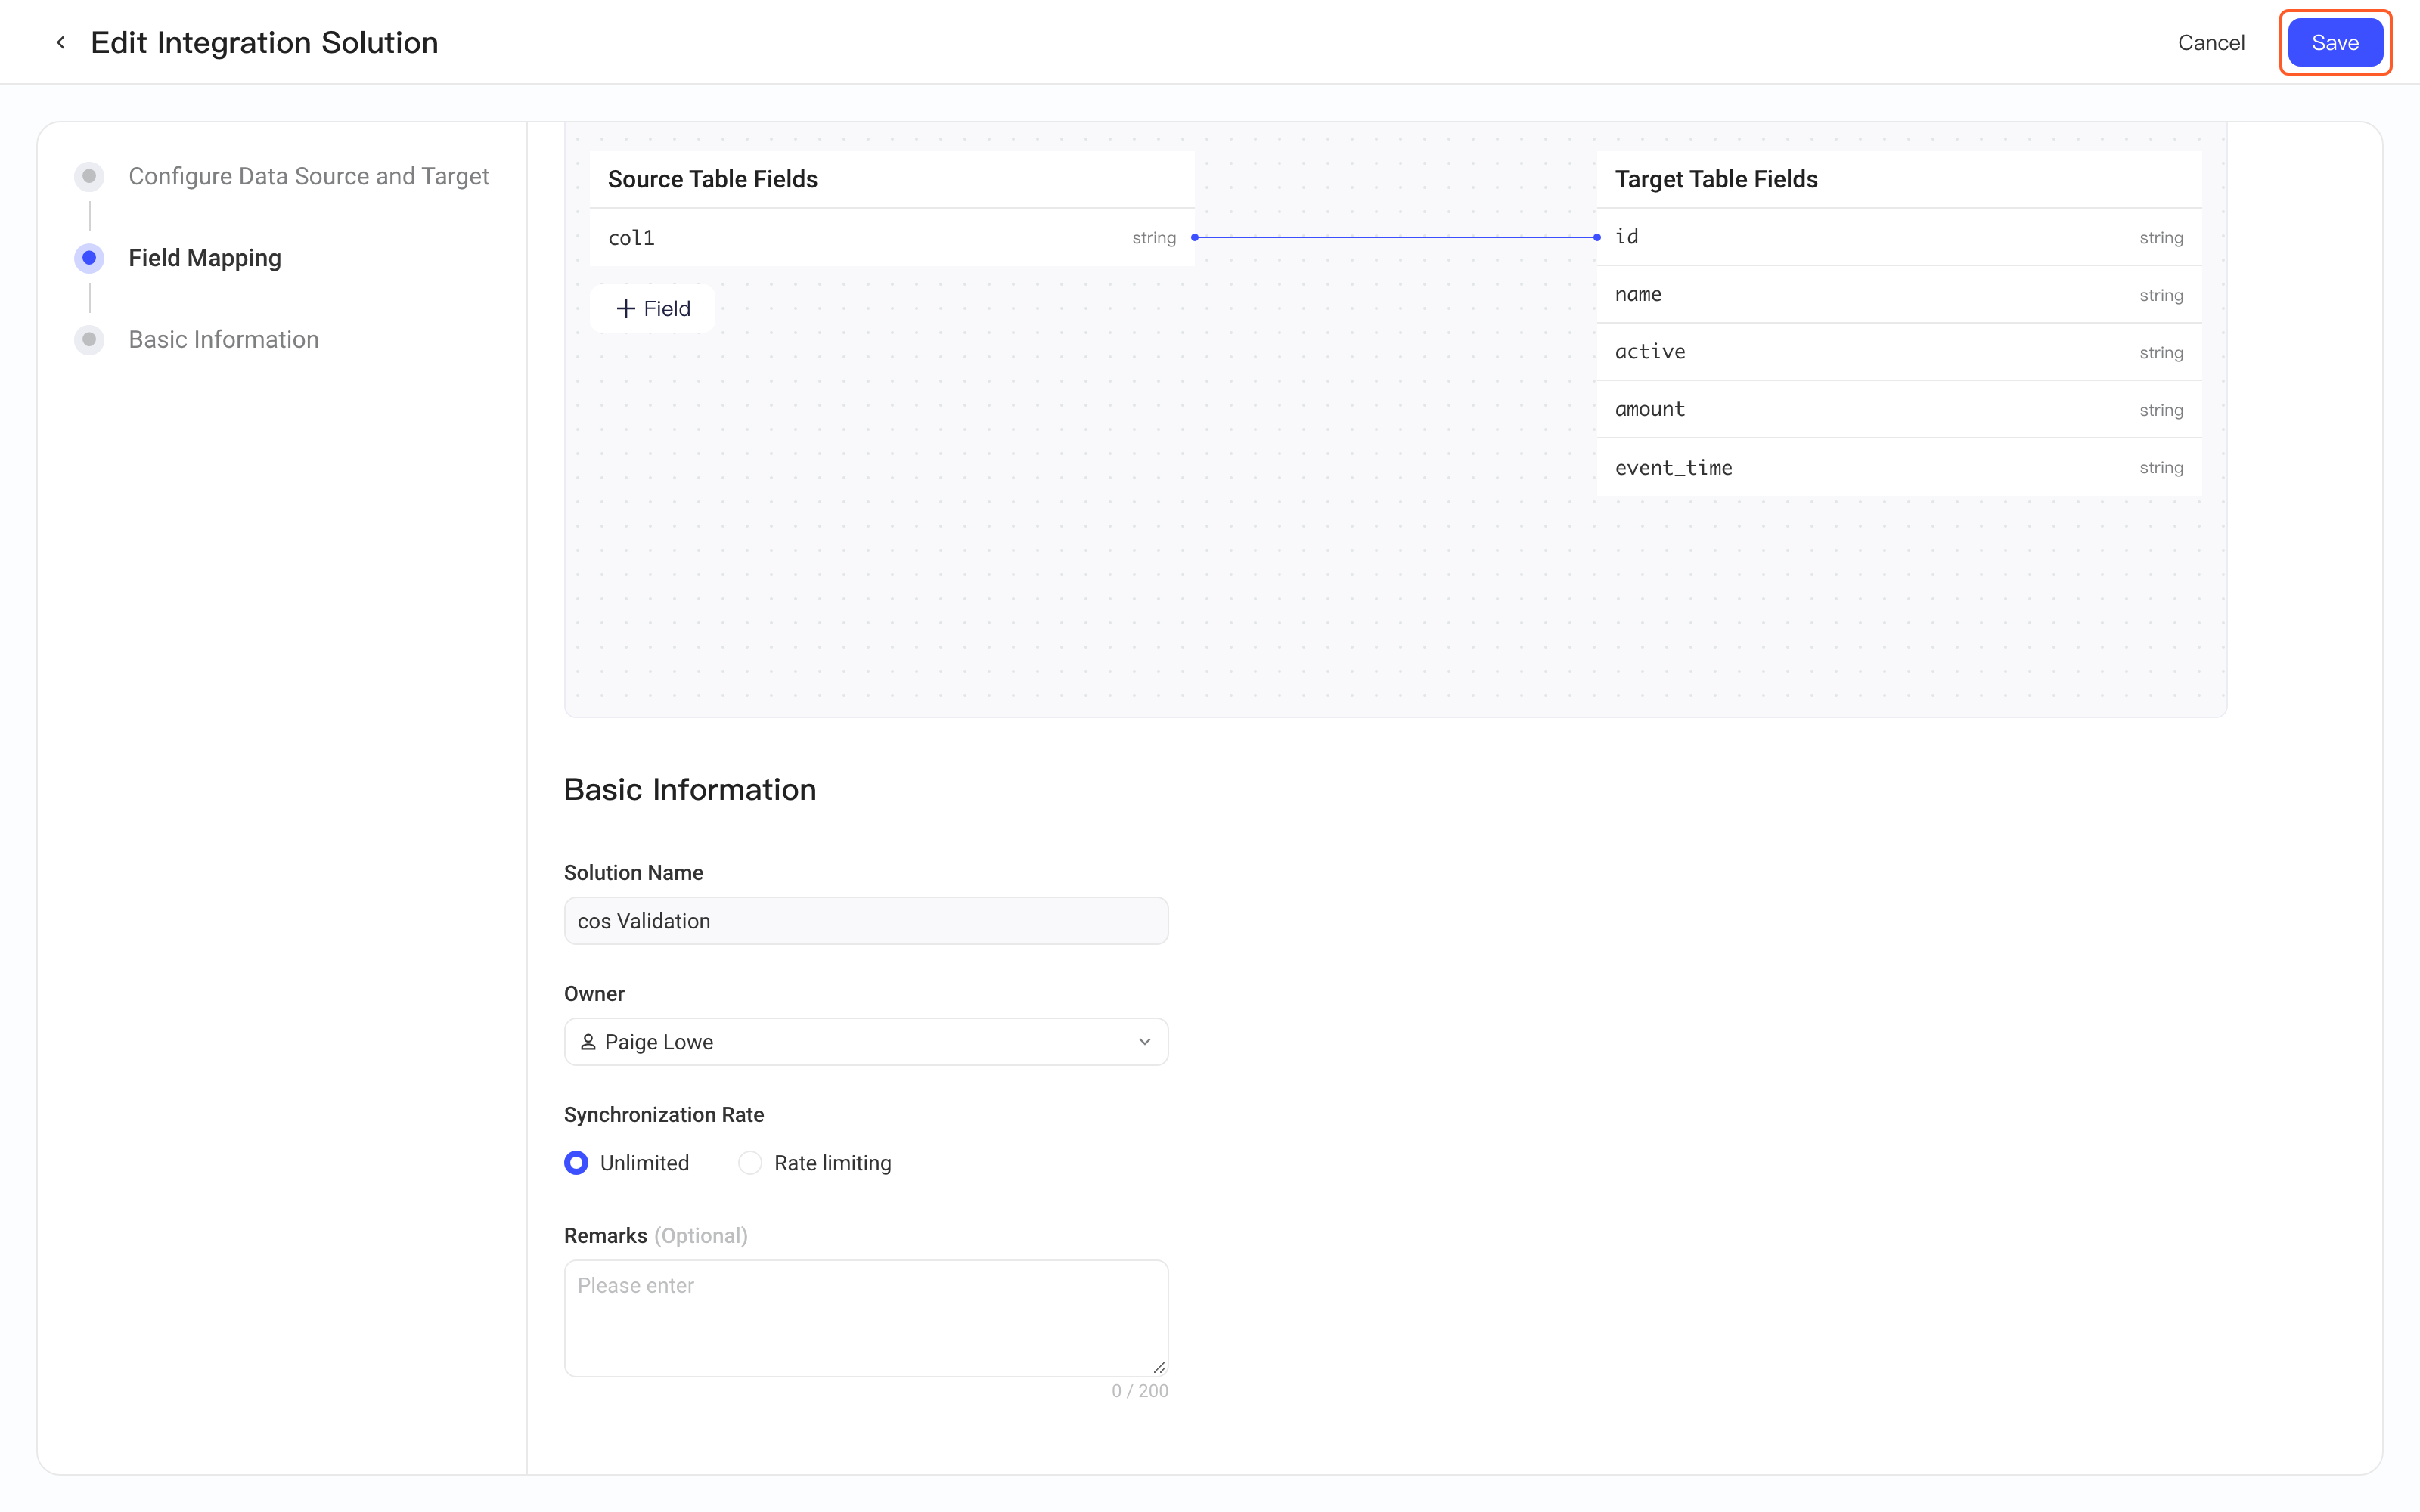Select the event_time target field row
Image resolution: width=2420 pixels, height=1512 pixels.
[x=1898, y=468]
